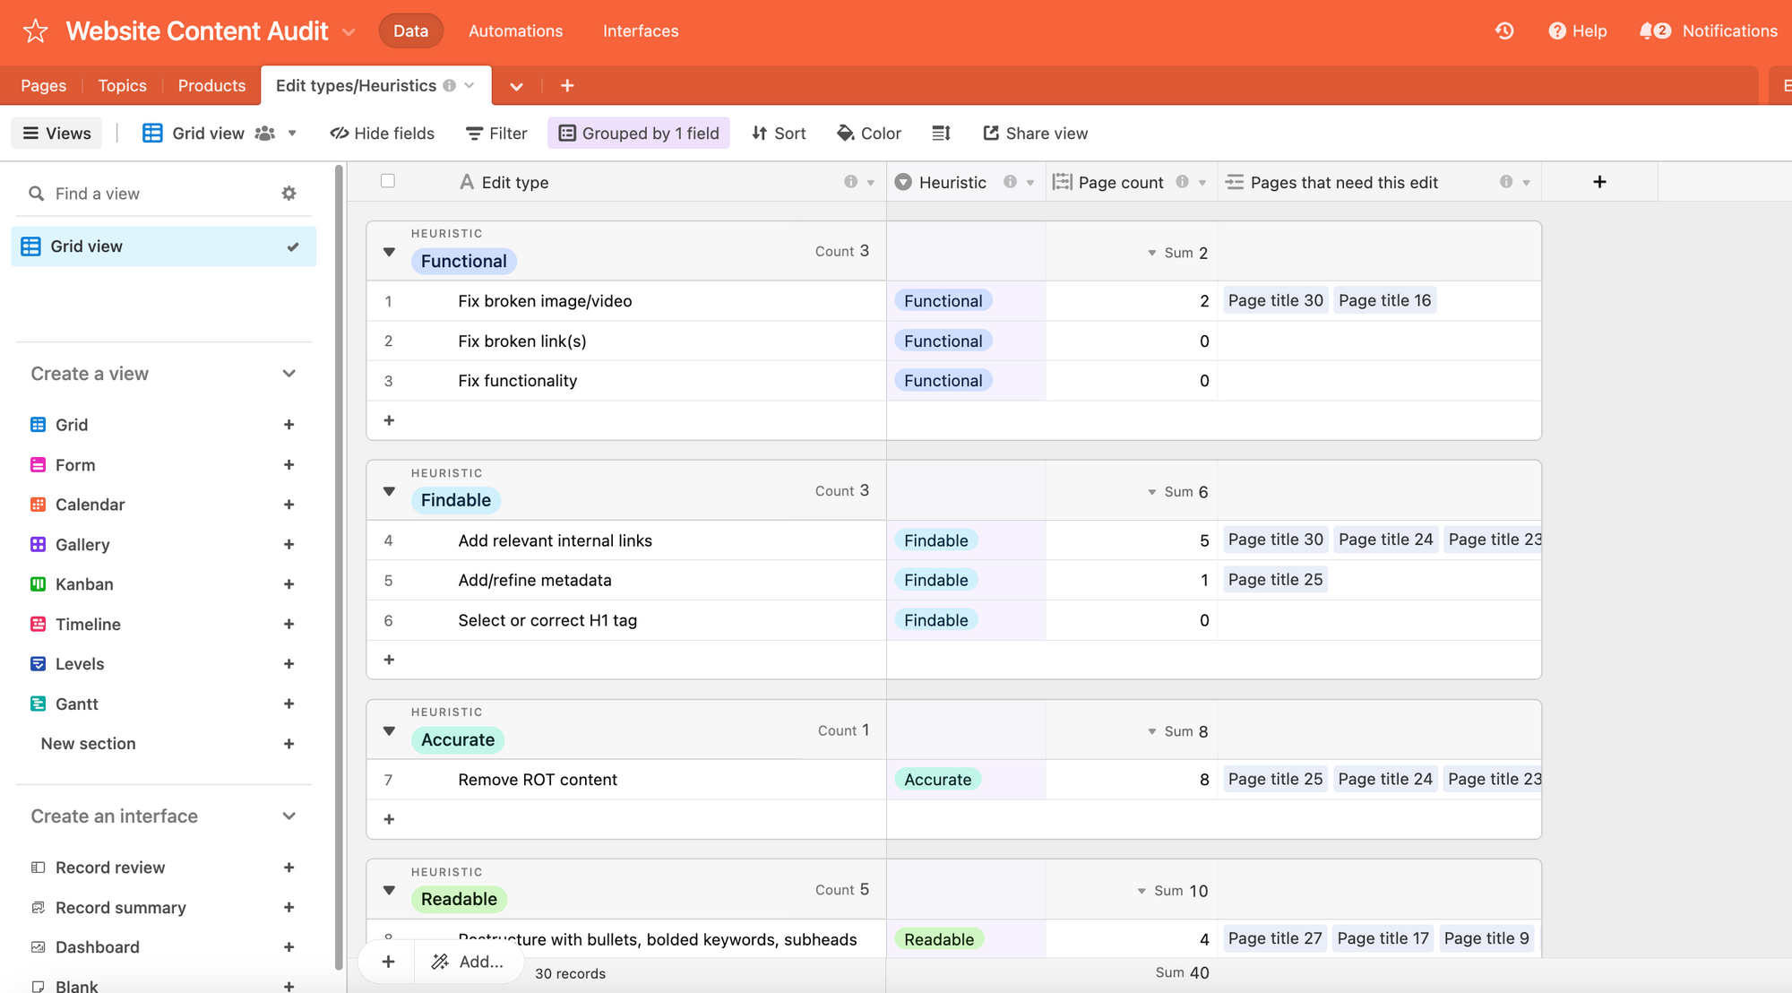The width and height of the screenshot is (1792, 993).
Task: Collapse the Readable group
Action: 389,890
